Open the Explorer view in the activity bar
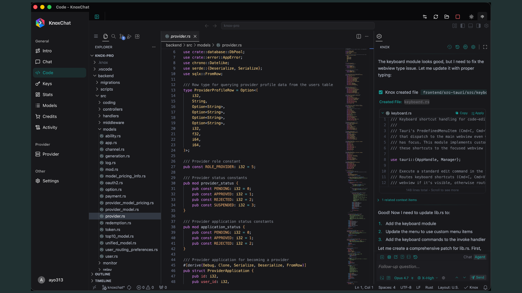Viewport: 522px width, 293px height. point(105,36)
